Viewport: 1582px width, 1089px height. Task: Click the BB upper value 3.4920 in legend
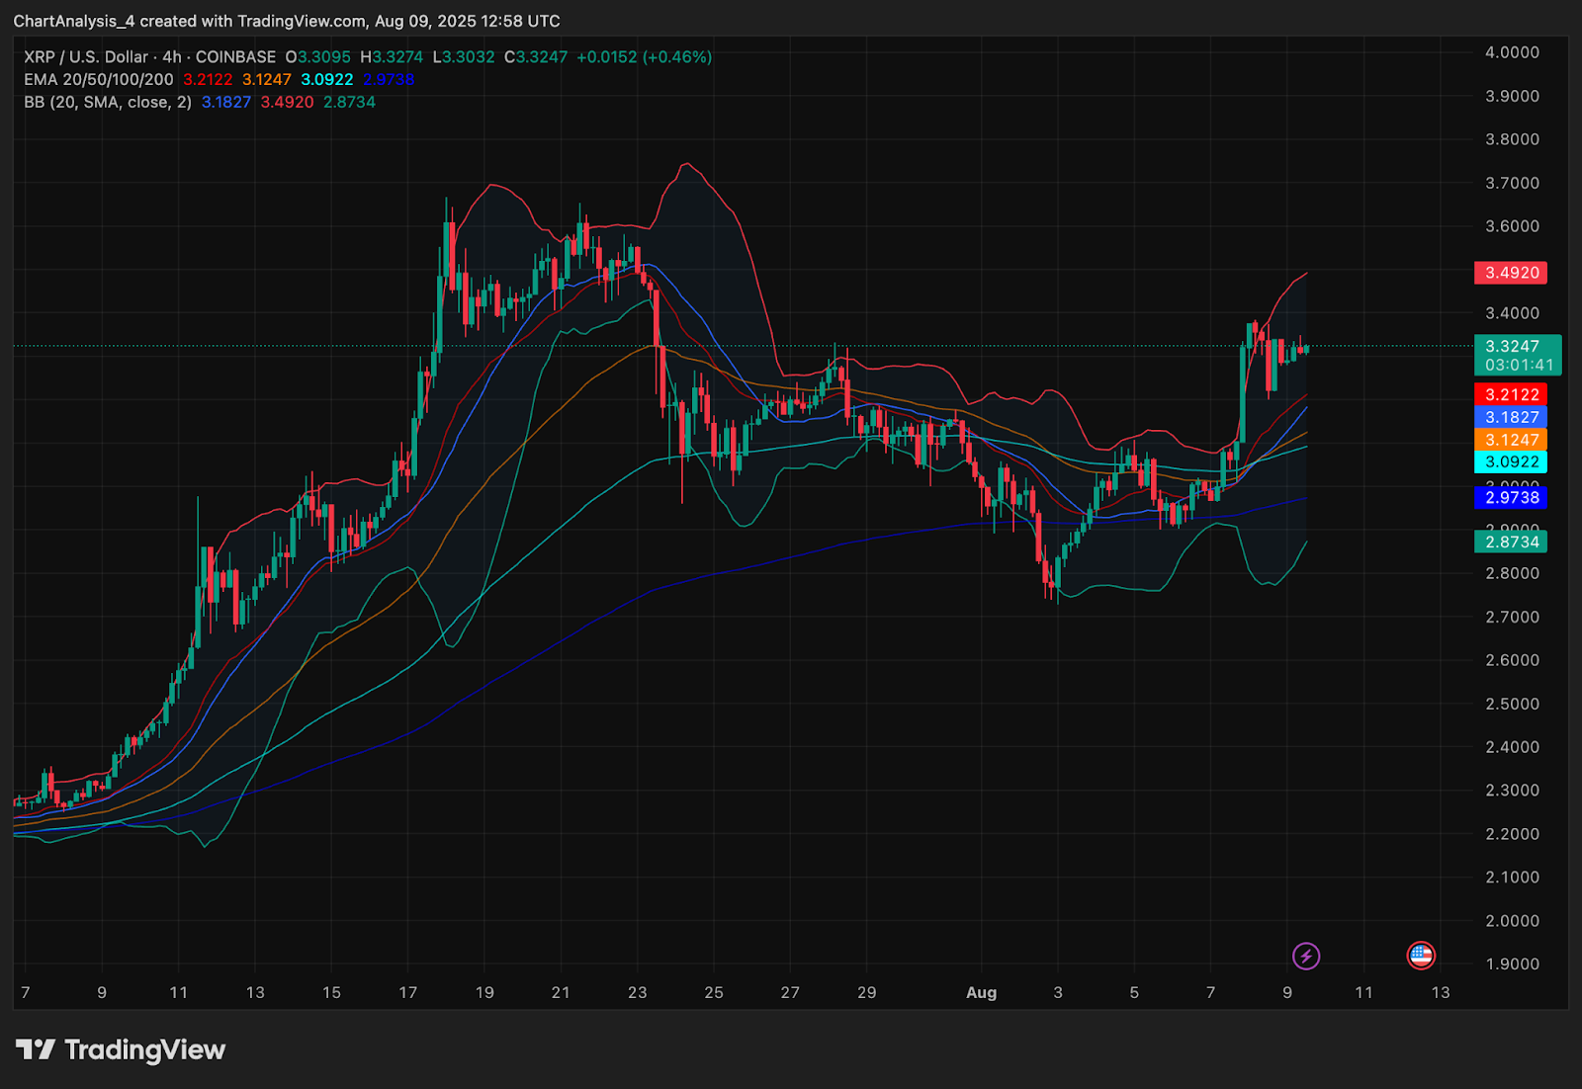click(x=288, y=103)
